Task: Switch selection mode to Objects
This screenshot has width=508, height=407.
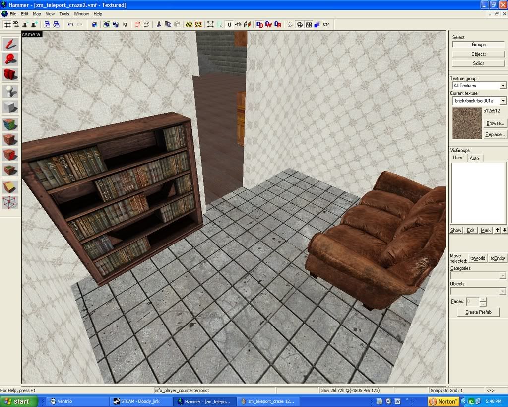Action: click(478, 54)
